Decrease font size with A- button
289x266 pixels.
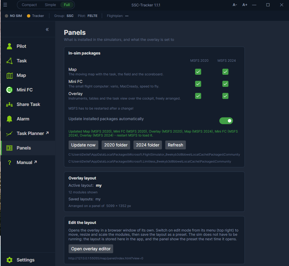235,5
